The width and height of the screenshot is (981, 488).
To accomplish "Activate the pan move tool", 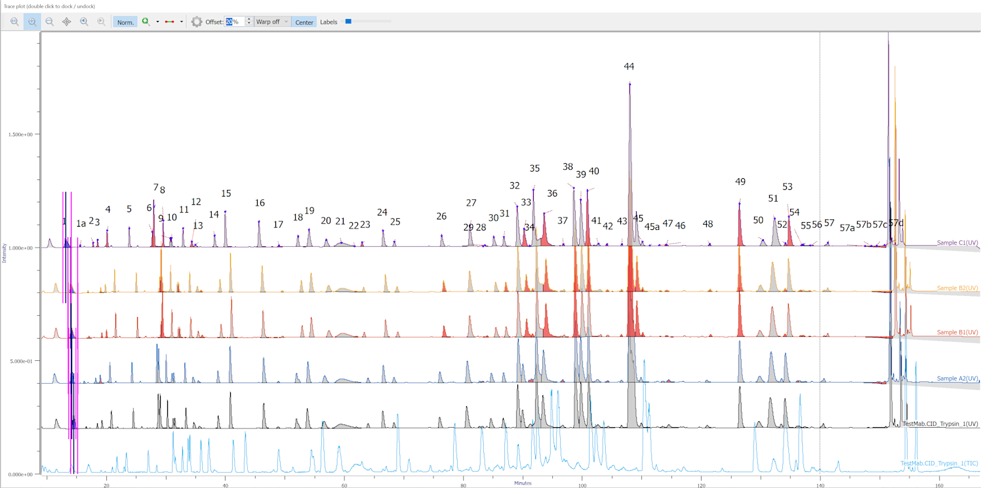I will [x=66, y=22].
